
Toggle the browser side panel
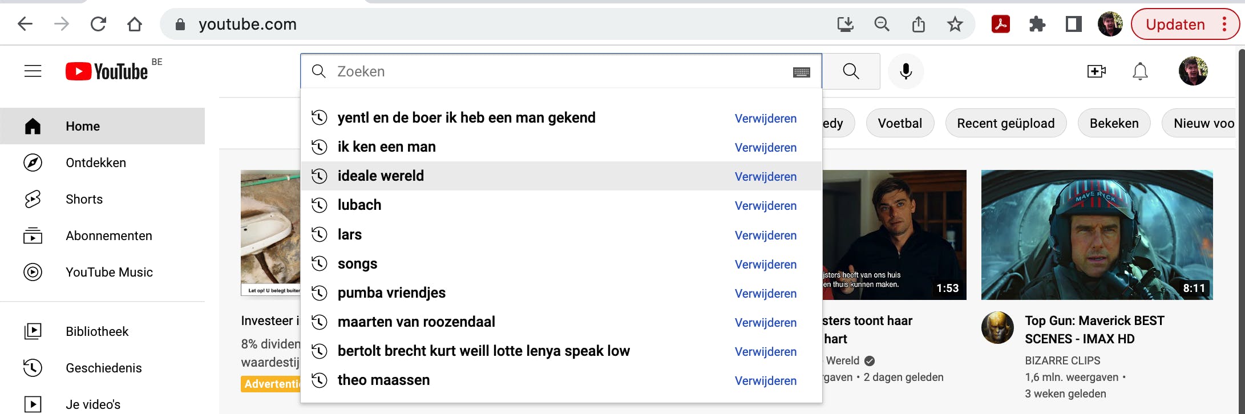click(1073, 25)
